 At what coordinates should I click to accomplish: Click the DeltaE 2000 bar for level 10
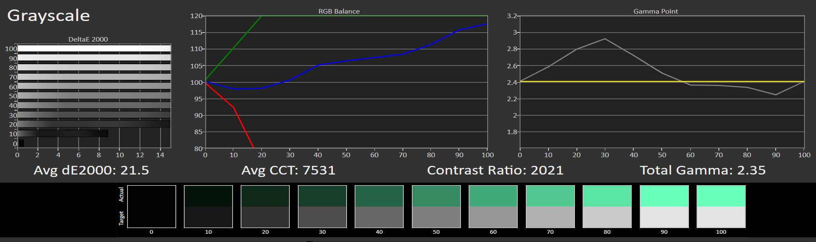coord(63,133)
